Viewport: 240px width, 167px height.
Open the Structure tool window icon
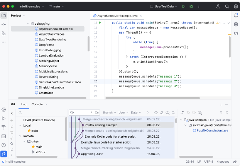[4, 33]
